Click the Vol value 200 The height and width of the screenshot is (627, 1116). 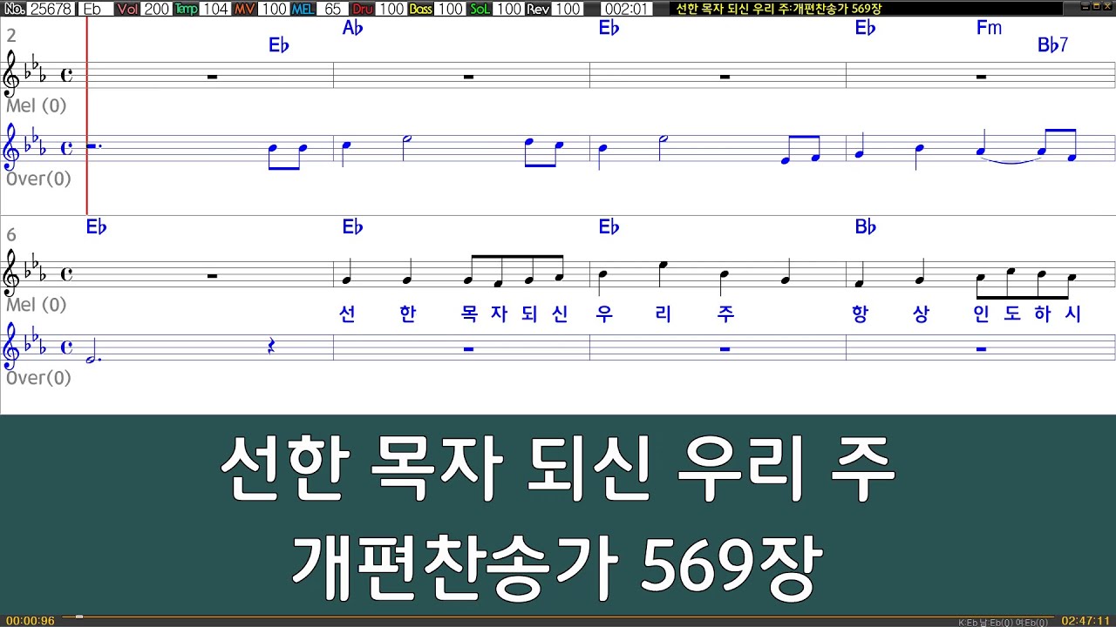157,9
